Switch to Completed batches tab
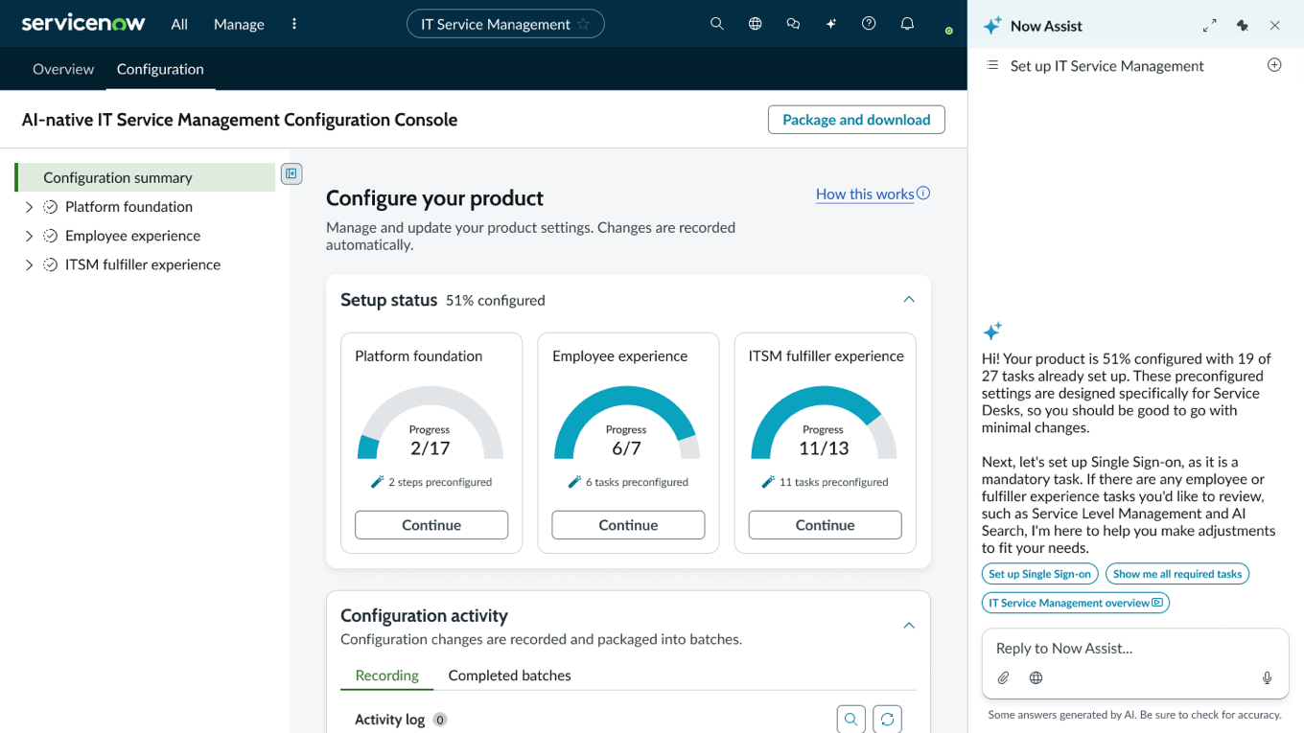 (x=509, y=676)
